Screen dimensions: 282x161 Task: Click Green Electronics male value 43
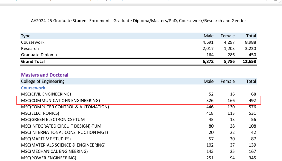point(211,120)
